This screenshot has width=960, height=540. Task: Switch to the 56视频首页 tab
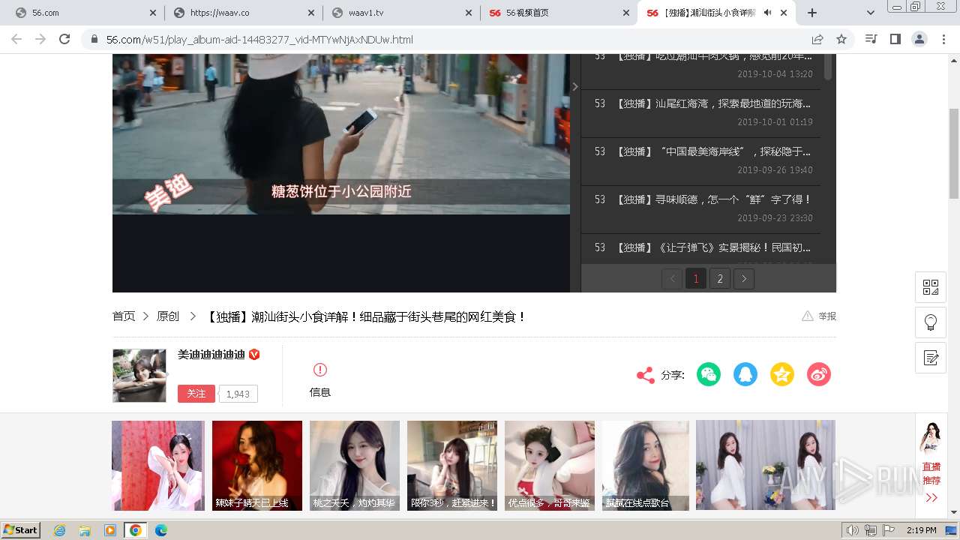pyautogui.click(x=559, y=13)
